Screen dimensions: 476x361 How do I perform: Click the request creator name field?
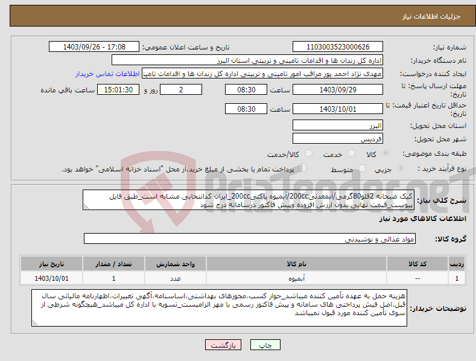[262, 74]
